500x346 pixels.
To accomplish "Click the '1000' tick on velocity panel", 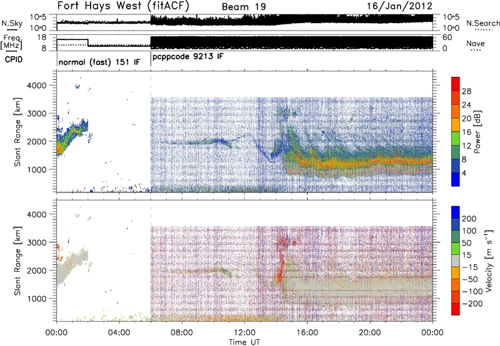I will click(x=37, y=299).
